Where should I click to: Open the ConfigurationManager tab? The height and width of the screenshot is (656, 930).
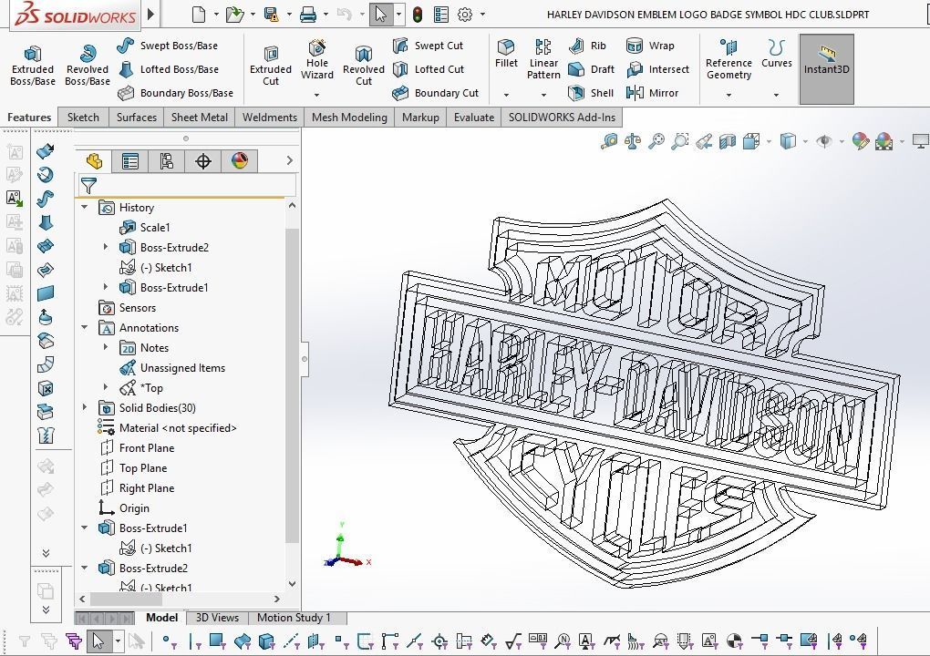[x=167, y=161]
